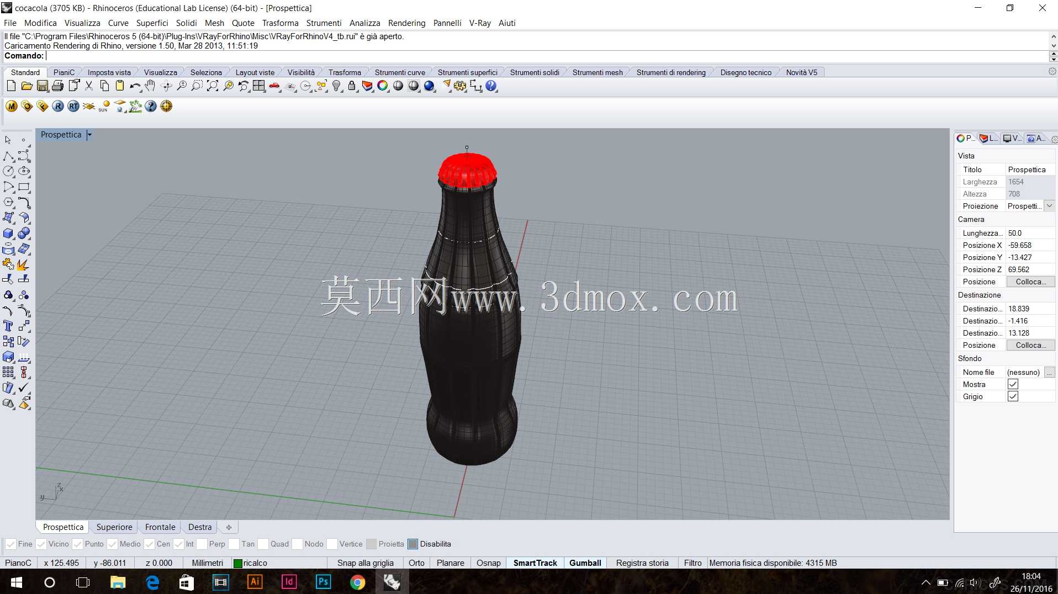The width and height of the screenshot is (1058, 594).
Task: Click the Lunghezza lens value 50.0
Action: 1029,233
